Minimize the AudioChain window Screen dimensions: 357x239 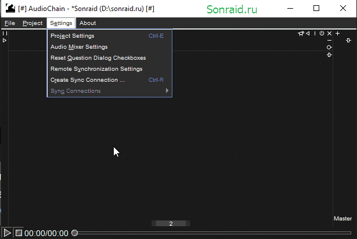[x=290, y=9]
